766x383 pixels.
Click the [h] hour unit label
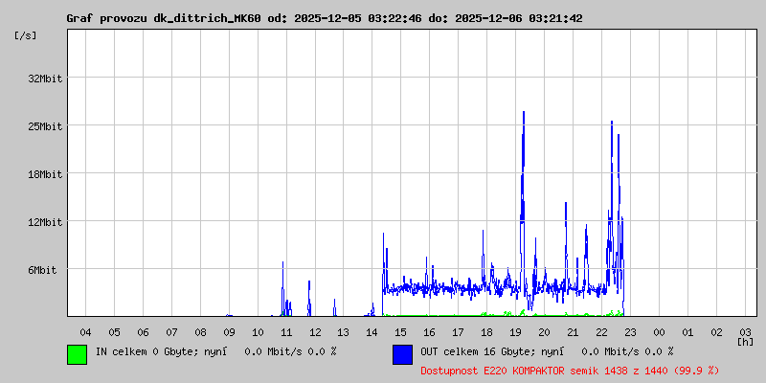[745, 341]
